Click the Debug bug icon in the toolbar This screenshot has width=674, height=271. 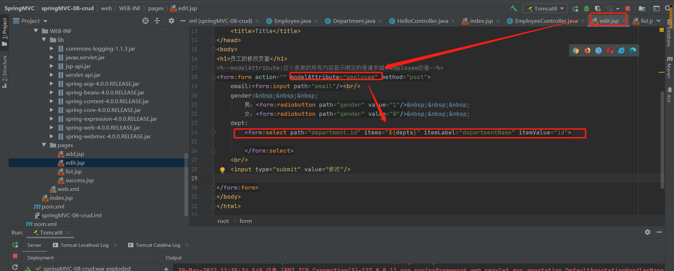586,8
